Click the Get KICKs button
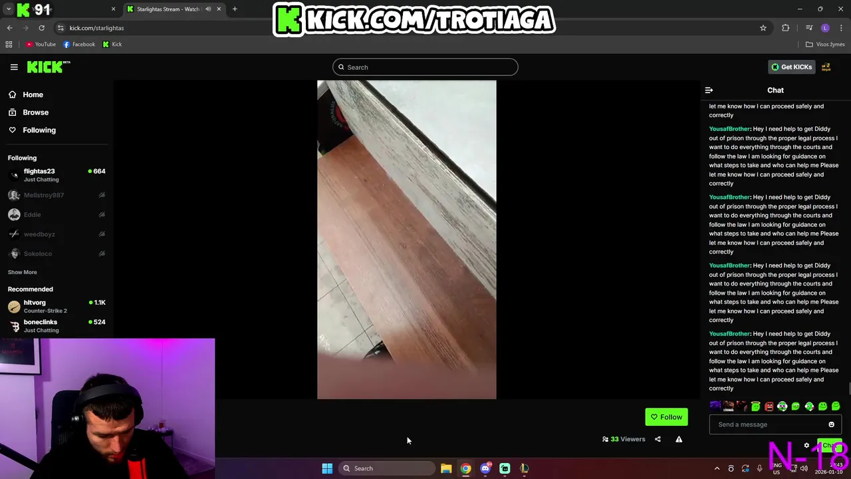The width and height of the screenshot is (851, 479). click(x=791, y=67)
